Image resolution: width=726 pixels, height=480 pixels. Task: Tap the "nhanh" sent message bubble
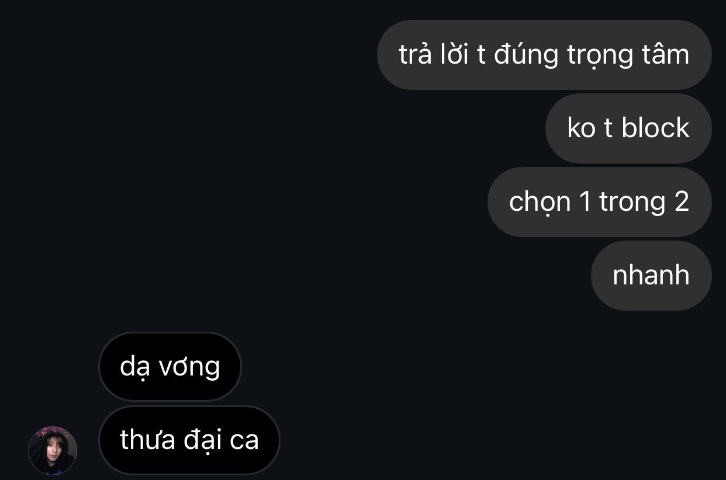click(651, 276)
